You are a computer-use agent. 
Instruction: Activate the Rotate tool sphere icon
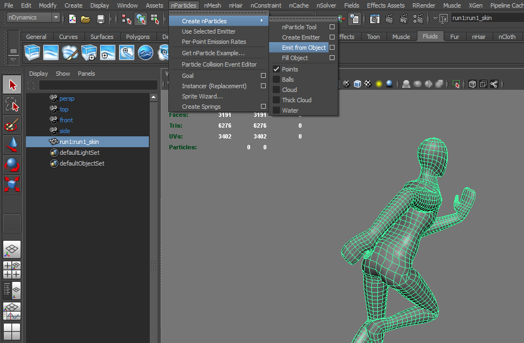(12, 164)
